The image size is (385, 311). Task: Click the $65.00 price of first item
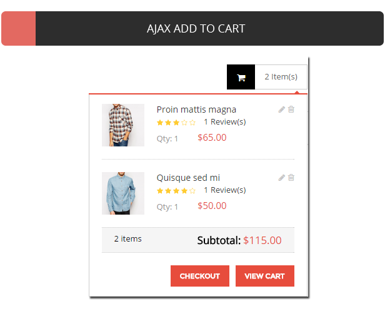(x=212, y=138)
